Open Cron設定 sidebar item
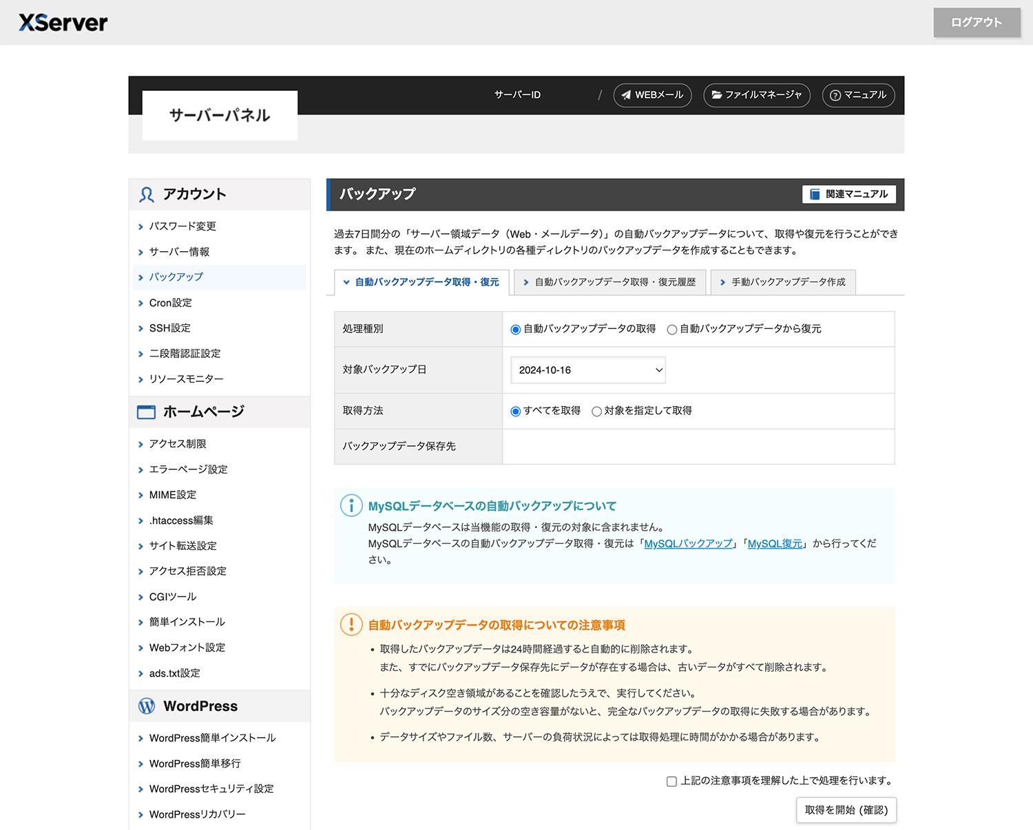This screenshot has height=830, width=1033. point(171,303)
